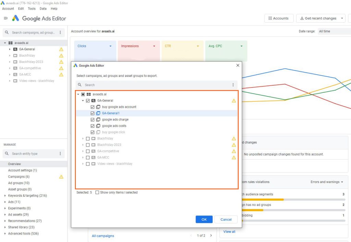This screenshot has width=351, height=242.
Task: Uncheck the GA-General1 ad group checkbox
Action: (93, 113)
